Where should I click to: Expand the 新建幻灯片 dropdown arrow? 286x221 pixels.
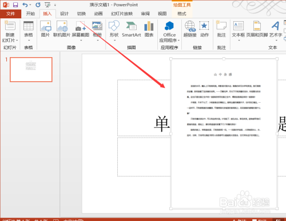[17, 41]
